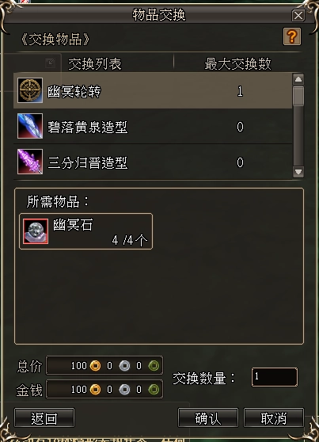Go back using the 返回 button

[x=44, y=417]
